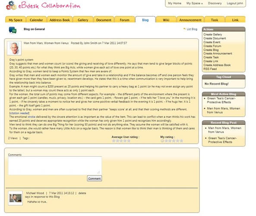Screen dimensions: 256x216
Task: Click the third star under My rating
Action: (x=174, y=141)
